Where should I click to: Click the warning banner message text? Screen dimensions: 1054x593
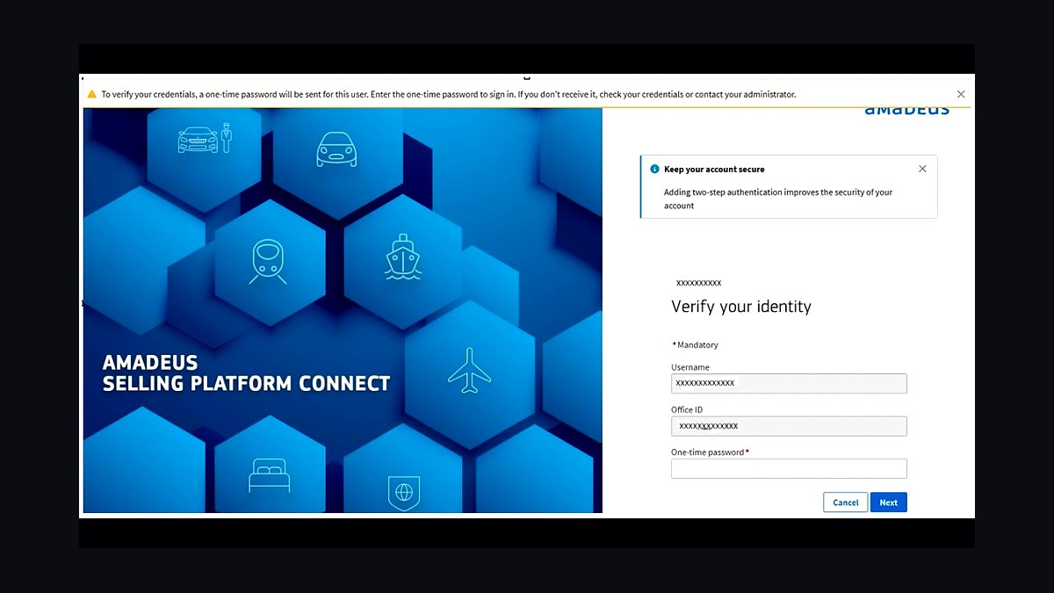coord(449,94)
